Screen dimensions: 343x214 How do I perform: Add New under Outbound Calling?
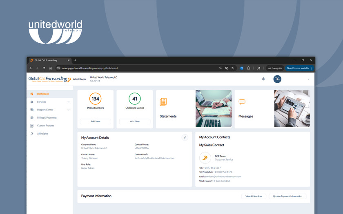coord(135,121)
